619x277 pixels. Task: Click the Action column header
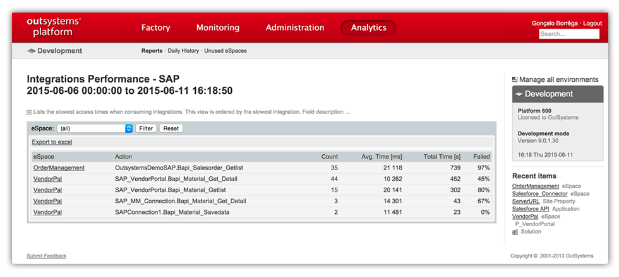coord(124,157)
